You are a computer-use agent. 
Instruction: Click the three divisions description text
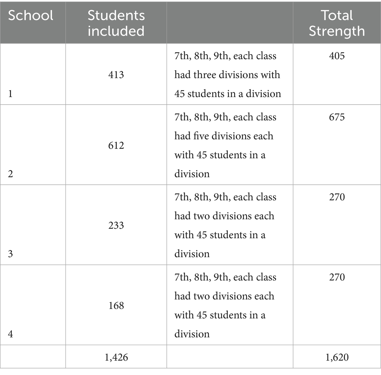coord(228,75)
